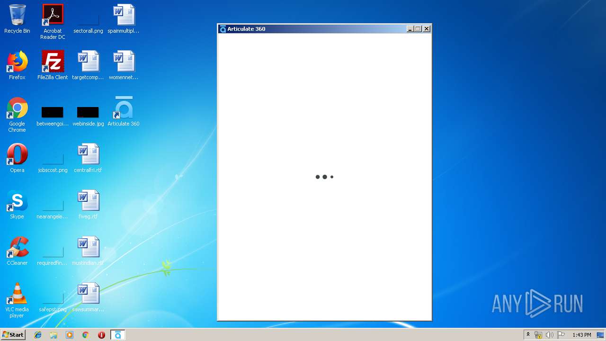The width and height of the screenshot is (606, 341).
Task: Select the targetcomp Word document icon
Action: click(x=88, y=66)
